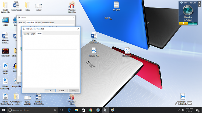Open the Popcorn Time desktop shortcut at top
202x113 pixels.
tap(72, 5)
